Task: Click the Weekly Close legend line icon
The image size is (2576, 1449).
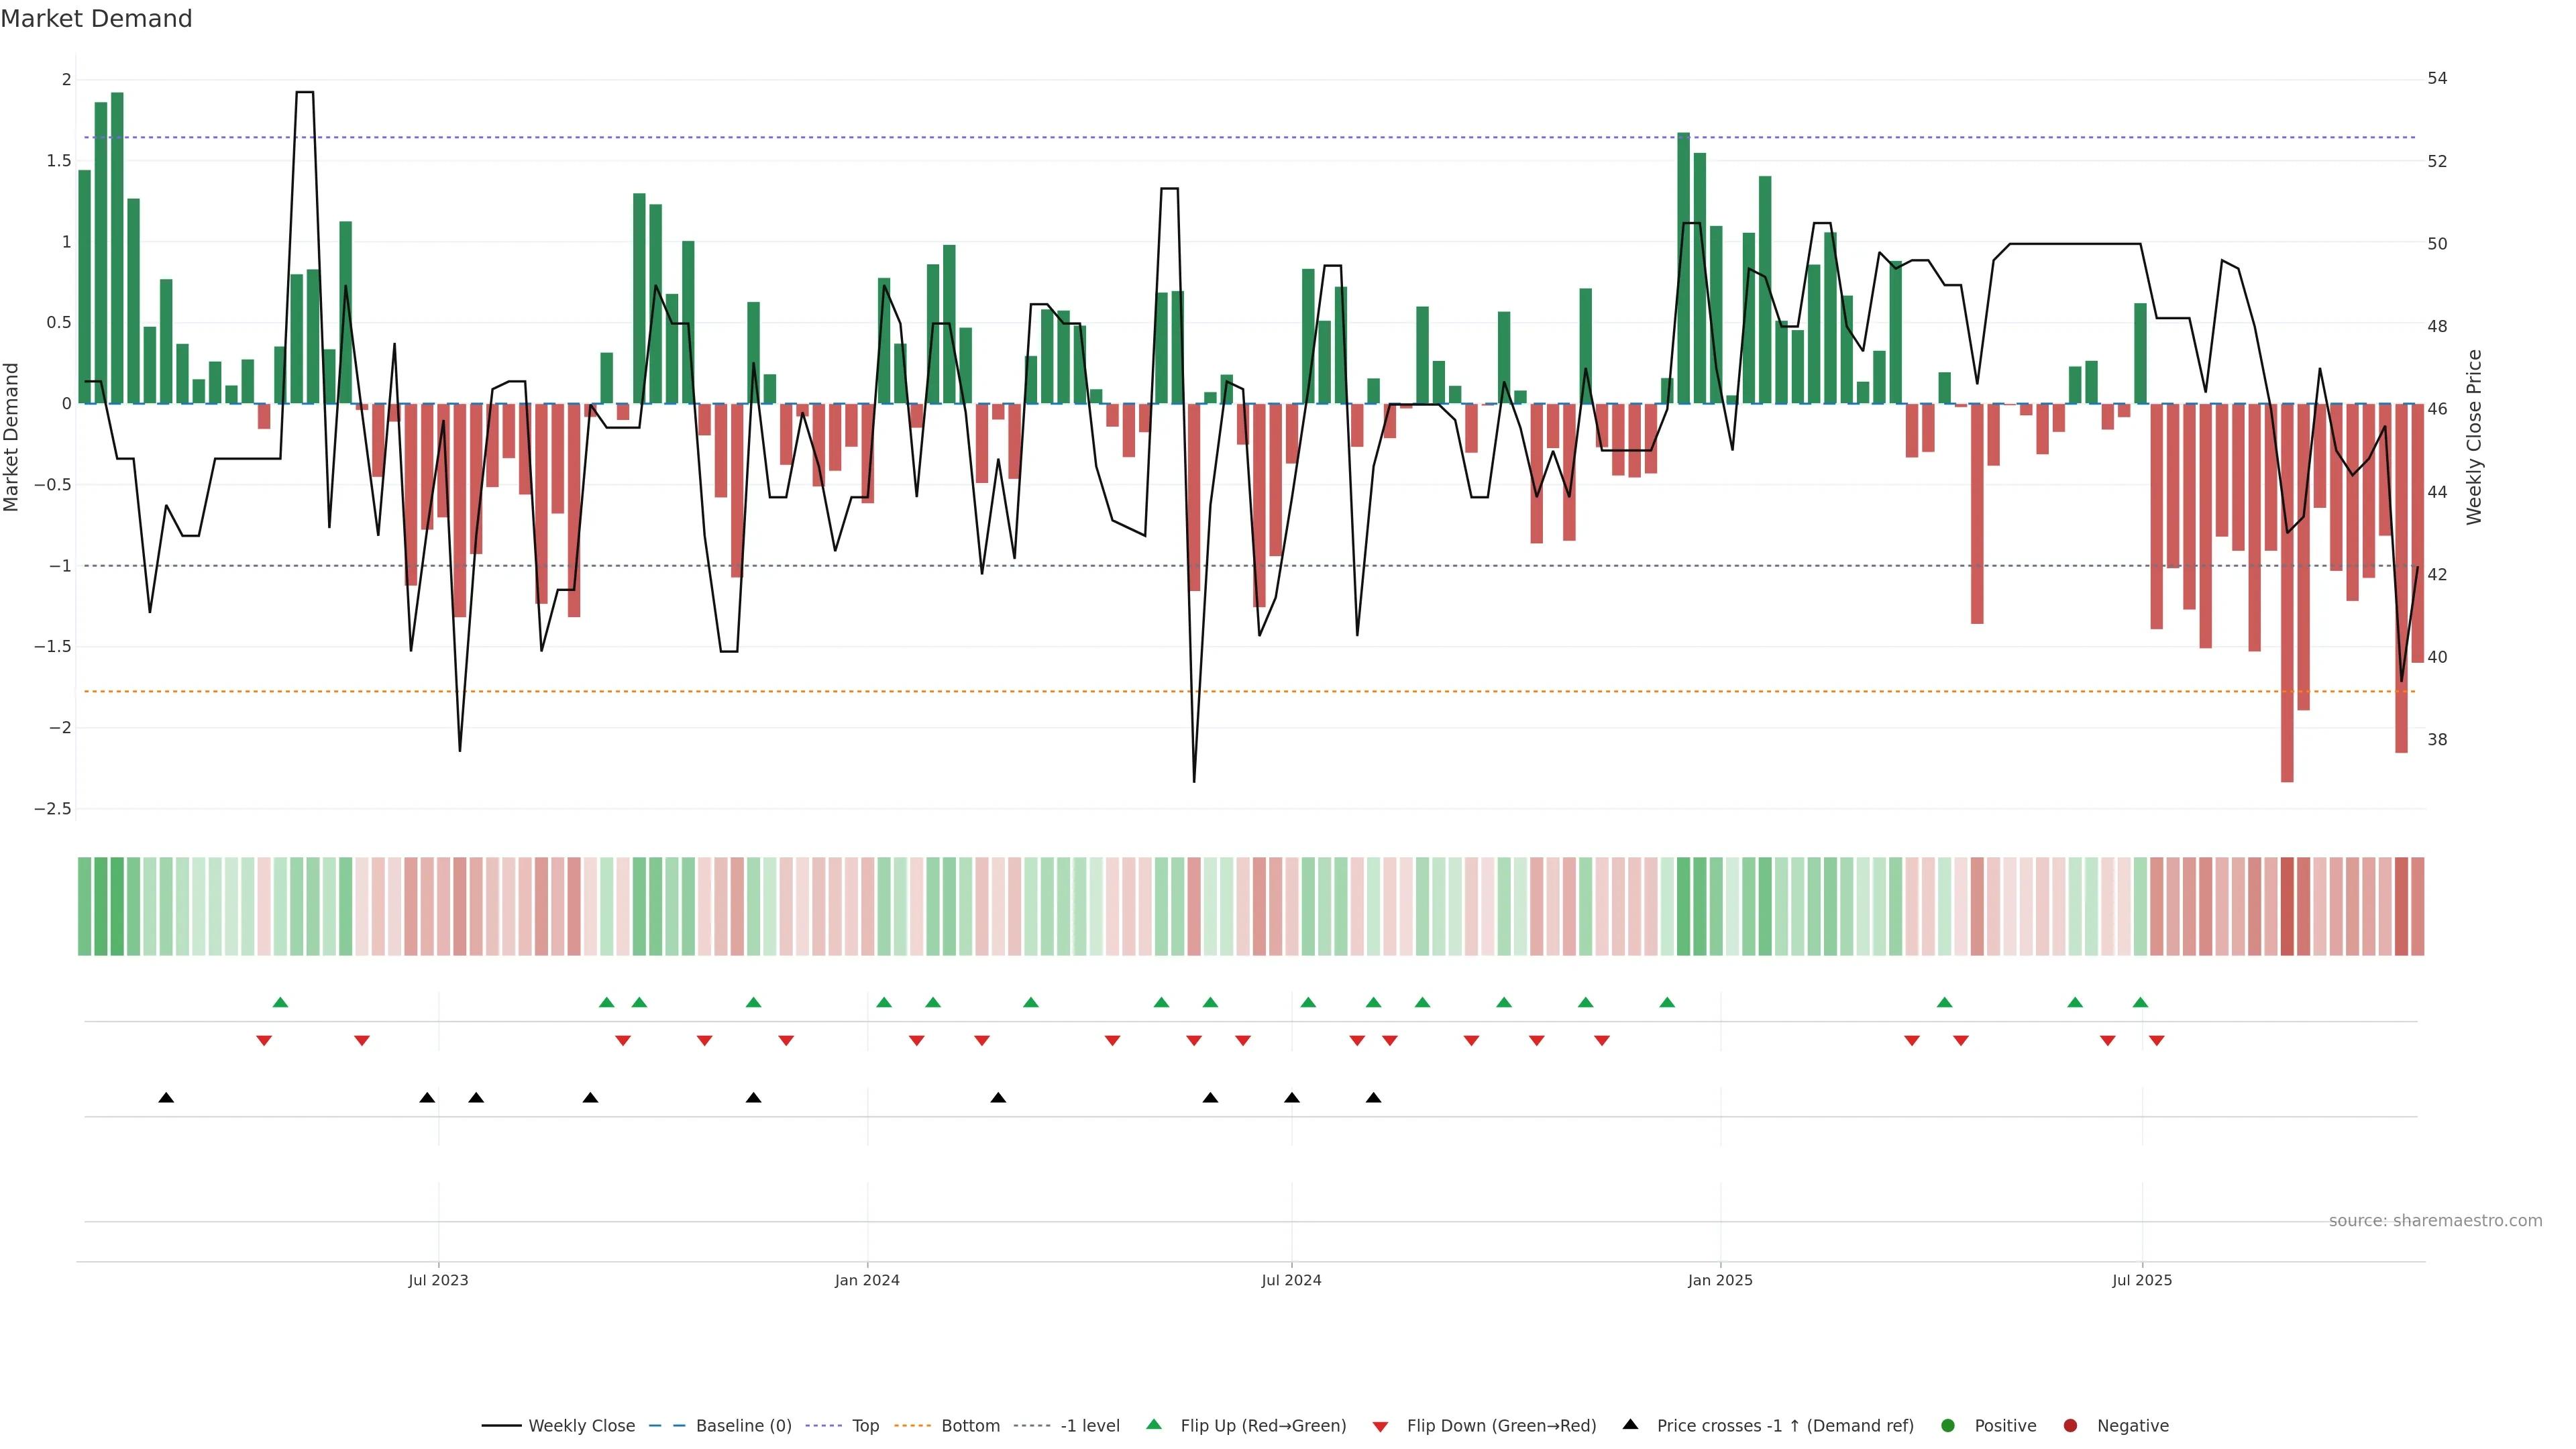Action: [x=501, y=1426]
